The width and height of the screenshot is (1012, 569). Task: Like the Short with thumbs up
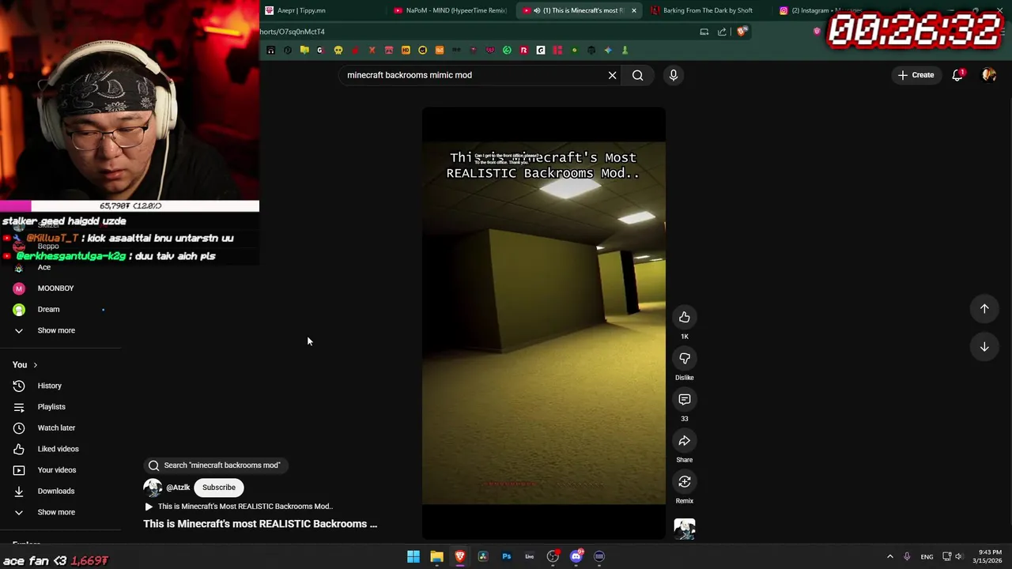685,317
